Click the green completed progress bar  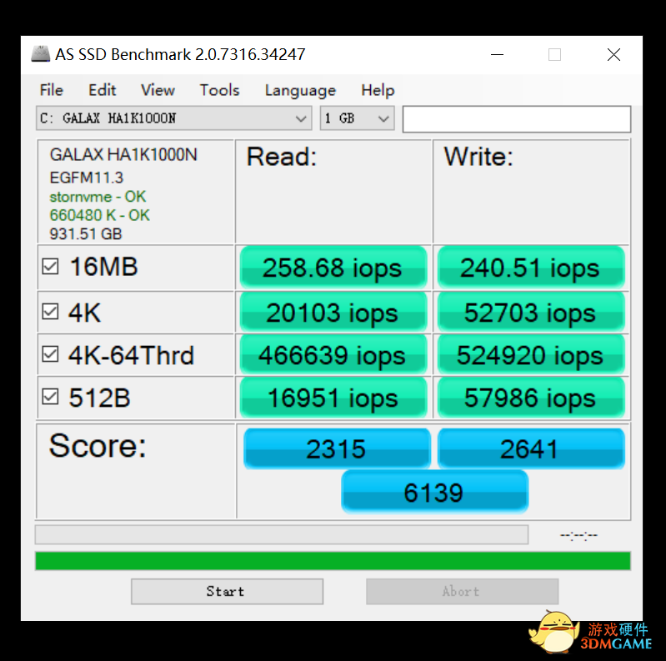(x=333, y=561)
